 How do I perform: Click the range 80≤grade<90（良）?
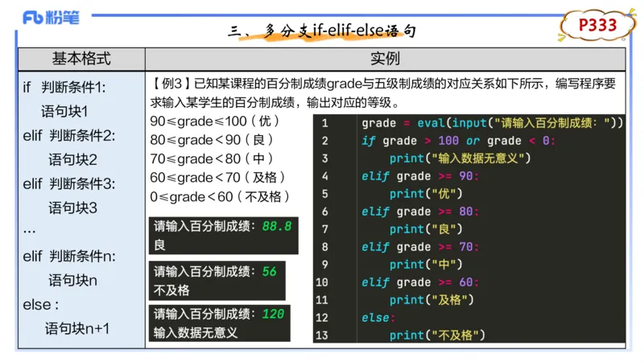point(212,140)
